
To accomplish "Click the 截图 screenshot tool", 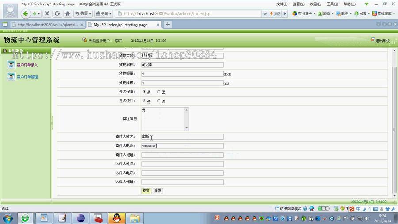I will [342, 14].
